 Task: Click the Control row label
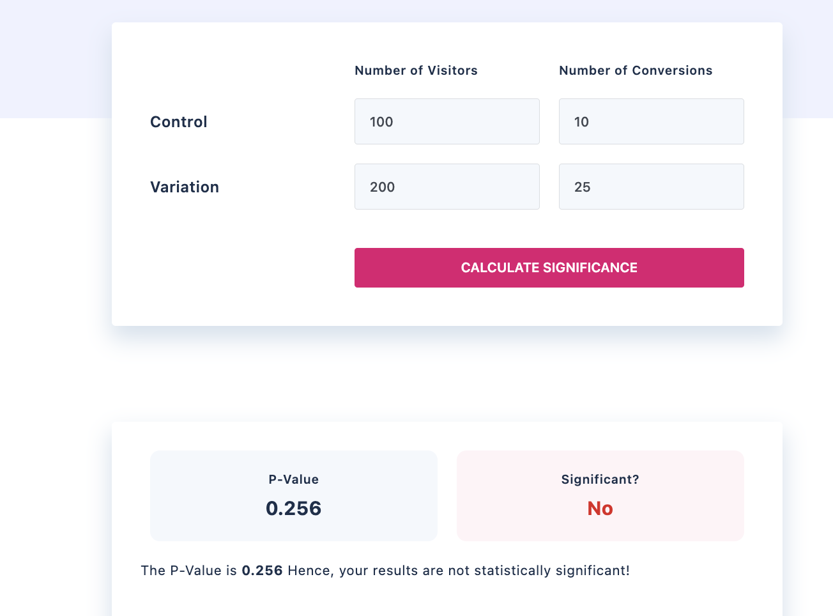(178, 122)
